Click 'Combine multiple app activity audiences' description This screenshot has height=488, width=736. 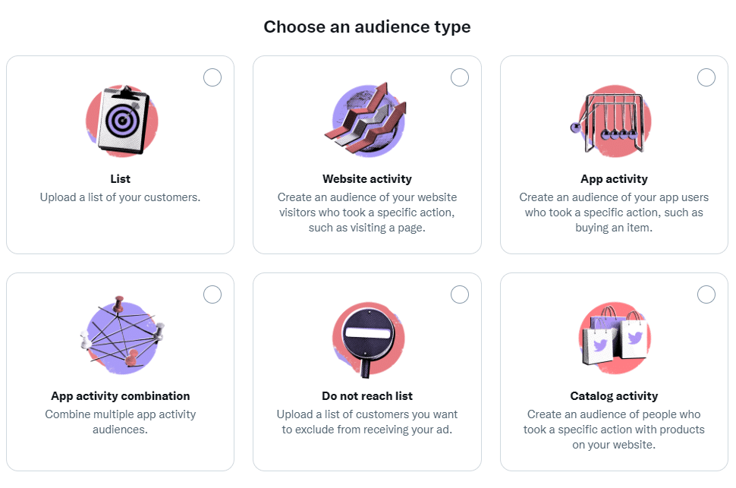click(x=120, y=422)
